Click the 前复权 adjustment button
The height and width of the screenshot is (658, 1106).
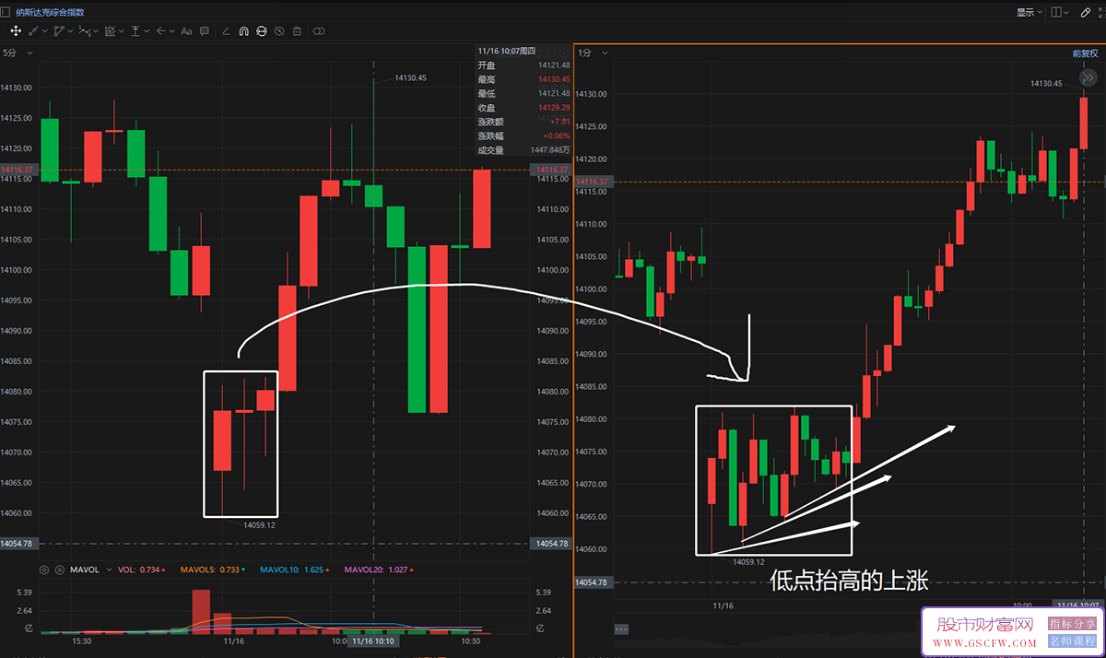click(1085, 53)
